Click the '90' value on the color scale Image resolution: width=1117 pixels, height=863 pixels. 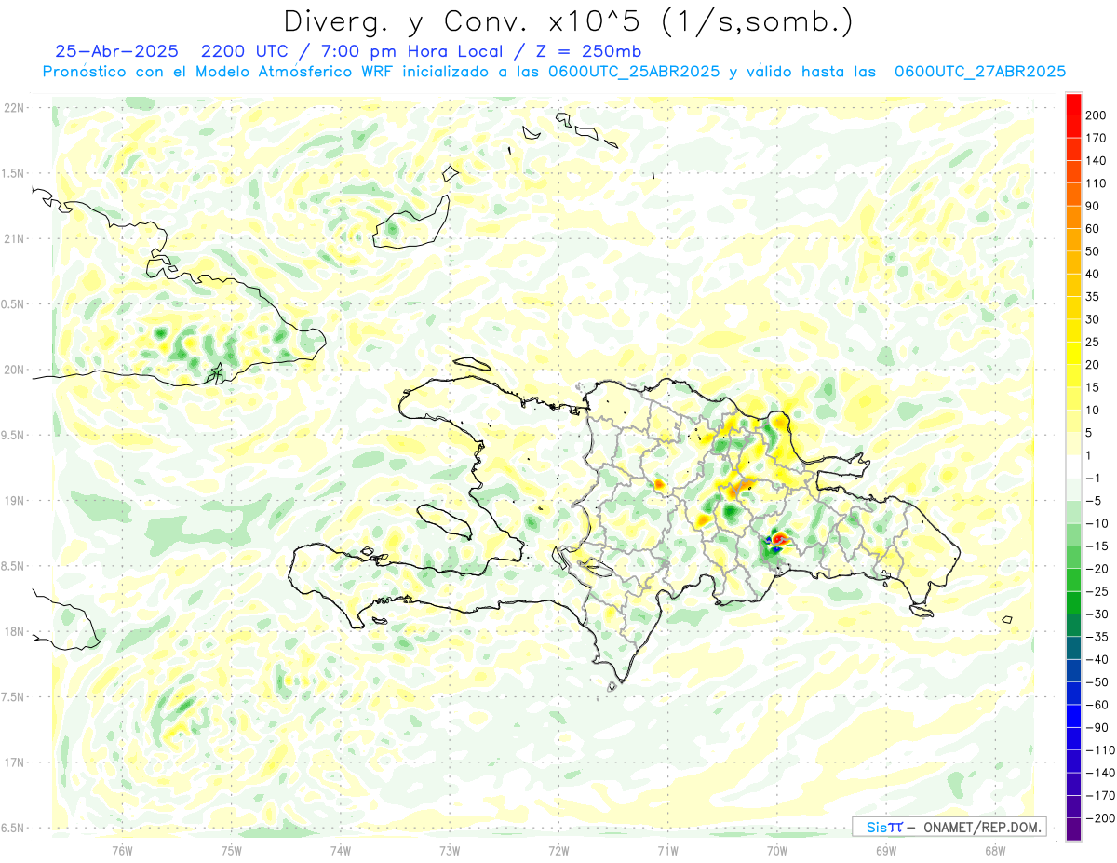1093,206
